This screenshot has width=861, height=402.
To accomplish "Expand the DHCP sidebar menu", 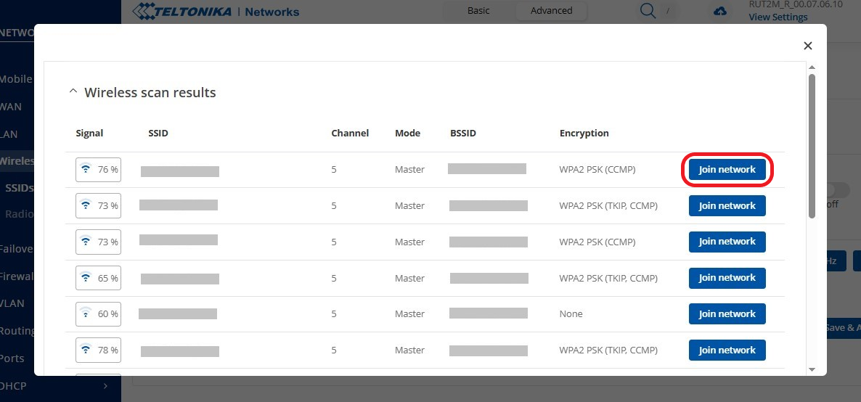I will click(105, 386).
